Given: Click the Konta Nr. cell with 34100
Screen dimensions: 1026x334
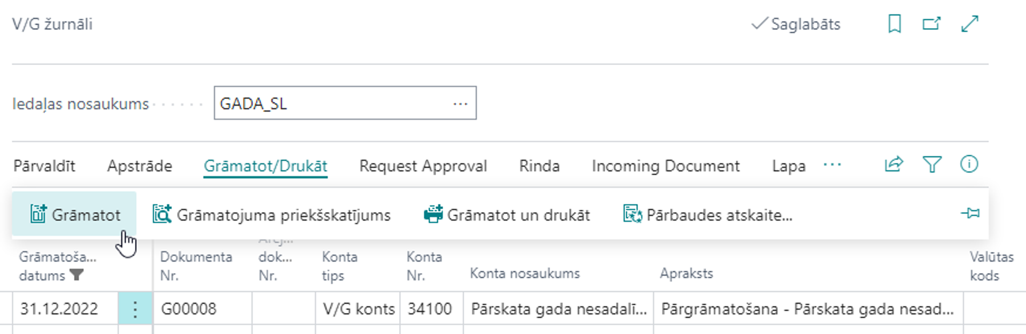Looking at the screenshot, I should click(430, 309).
